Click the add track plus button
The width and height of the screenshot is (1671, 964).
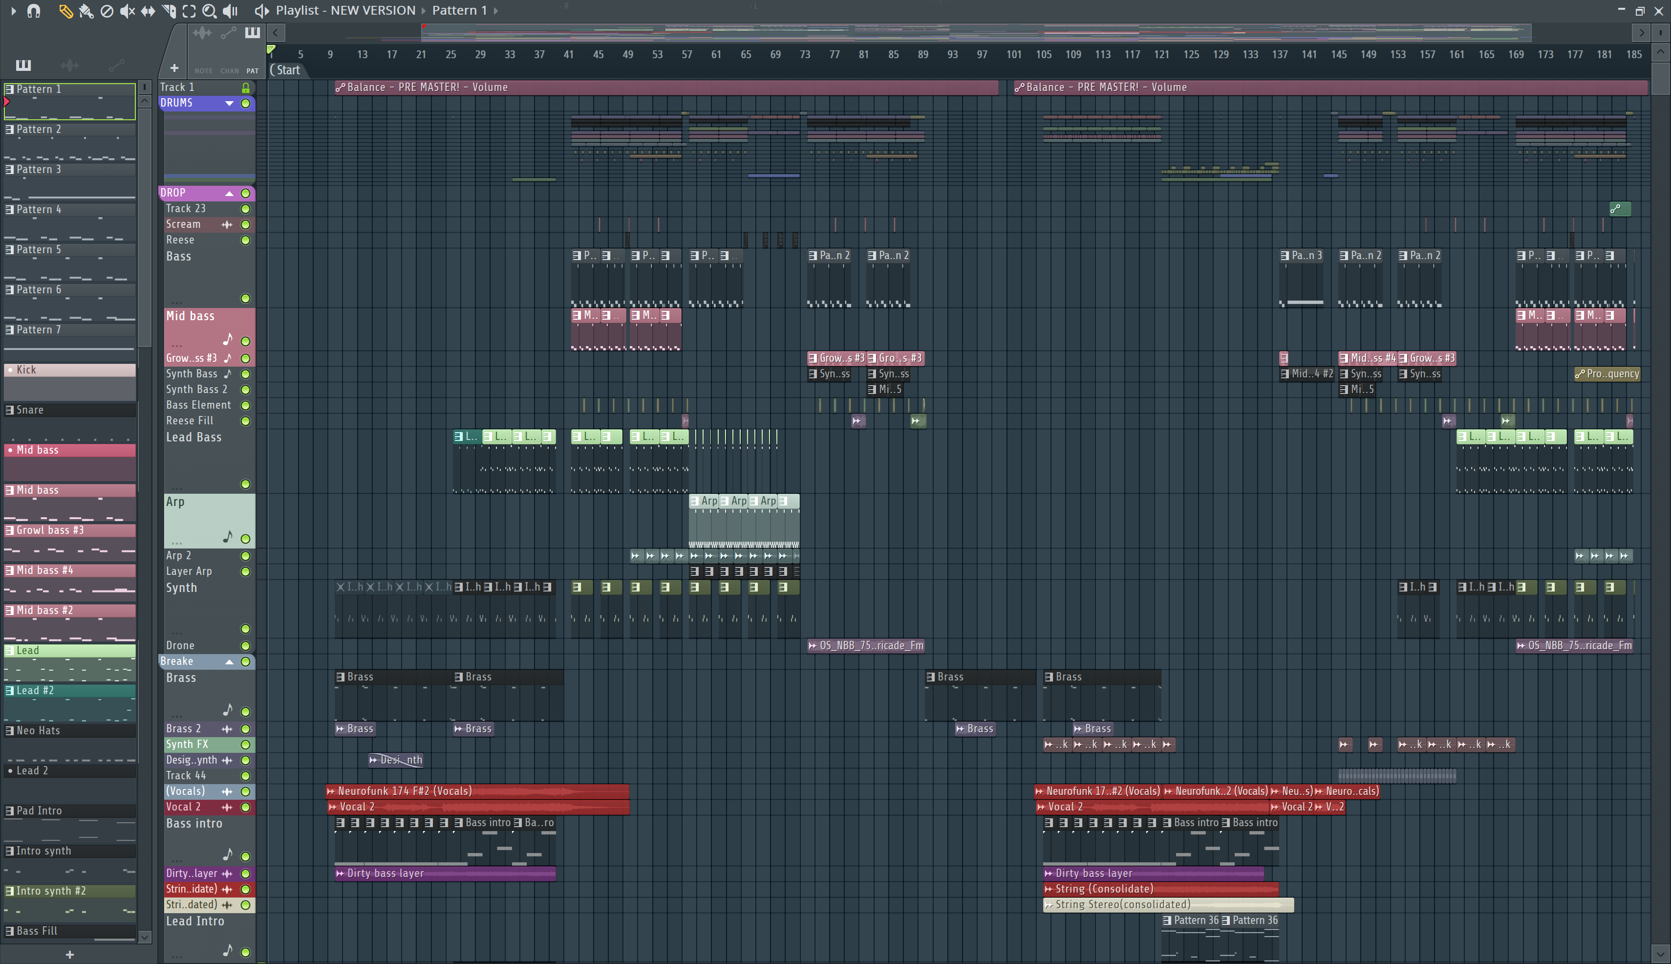(x=174, y=67)
